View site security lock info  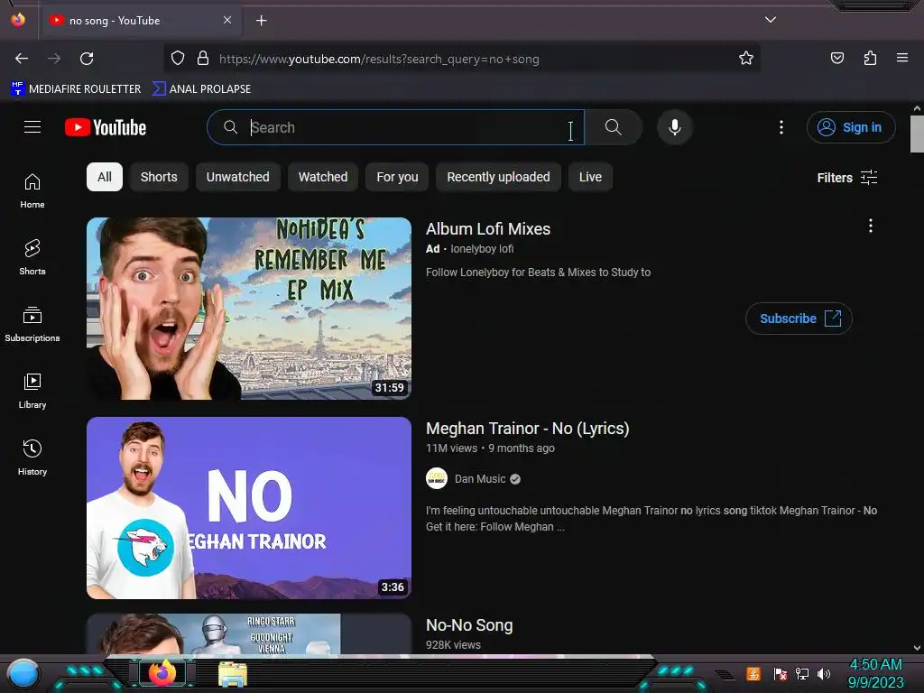(x=203, y=59)
